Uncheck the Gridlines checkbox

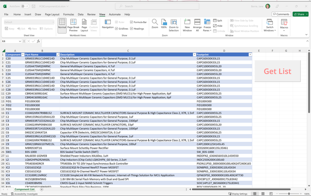117,28
